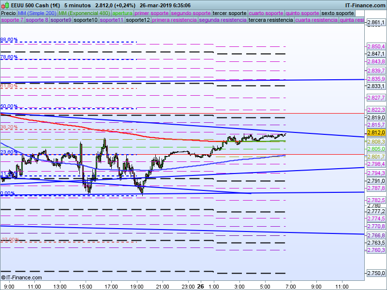This screenshot has width=387, height=290.
Task: Click the 15:00 time axis marker
Action: tap(86, 287)
